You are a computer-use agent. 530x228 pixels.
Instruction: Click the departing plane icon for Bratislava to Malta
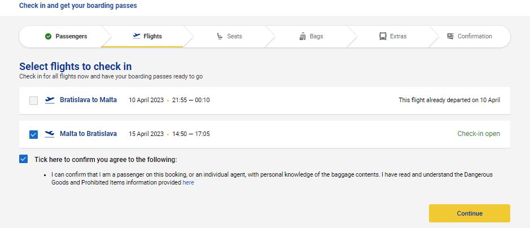50,100
